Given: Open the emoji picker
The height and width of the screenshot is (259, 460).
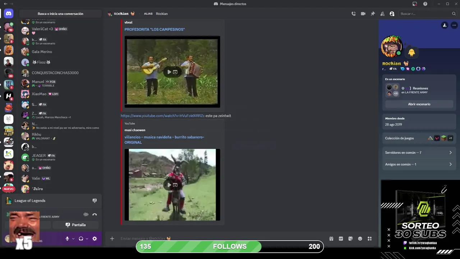Looking at the screenshot, I should click(360, 238).
